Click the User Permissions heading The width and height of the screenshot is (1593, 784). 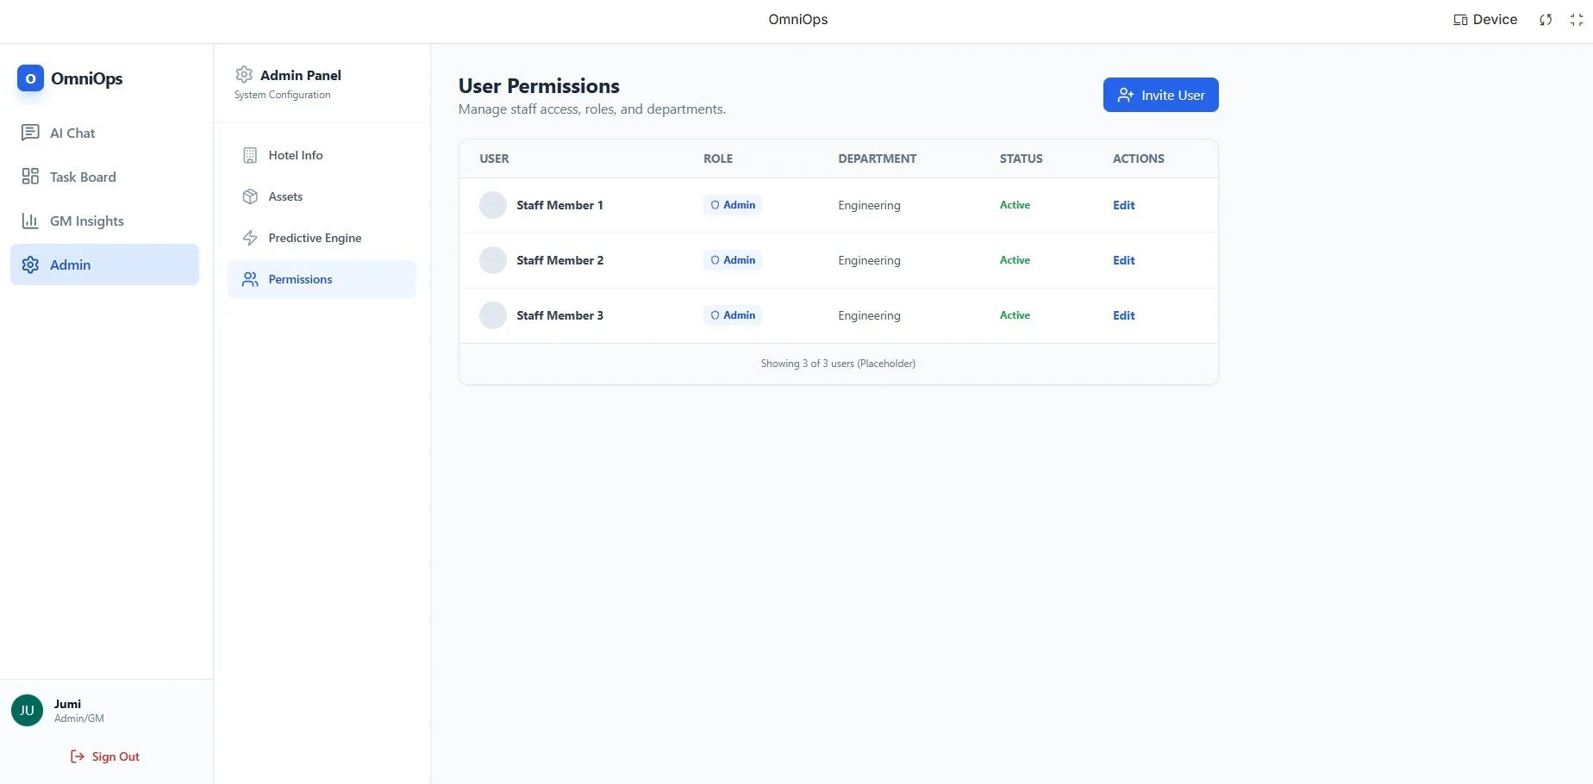pos(539,86)
